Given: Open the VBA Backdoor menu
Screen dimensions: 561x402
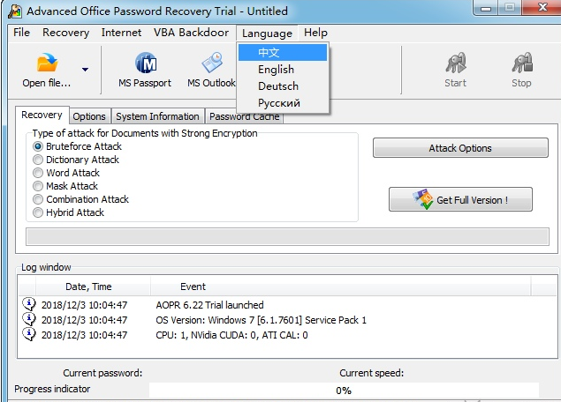Looking at the screenshot, I should coord(191,33).
